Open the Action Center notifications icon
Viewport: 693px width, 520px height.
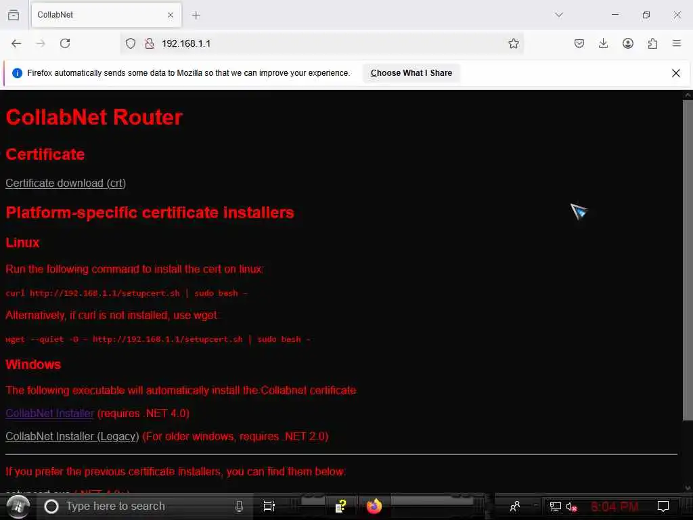(663, 506)
